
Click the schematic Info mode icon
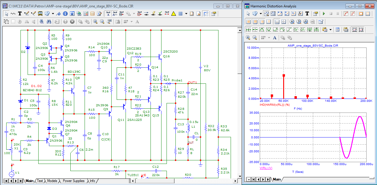point(65,14)
